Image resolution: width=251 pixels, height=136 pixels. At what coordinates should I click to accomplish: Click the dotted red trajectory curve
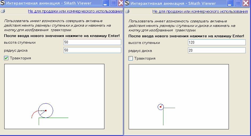point(33,114)
